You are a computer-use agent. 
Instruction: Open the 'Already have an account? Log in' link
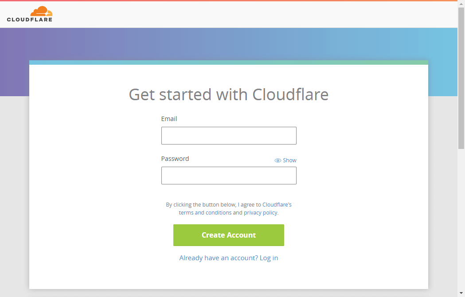click(x=229, y=258)
